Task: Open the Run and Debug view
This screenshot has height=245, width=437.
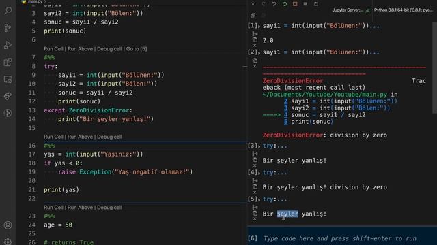Action: pos(8,45)
